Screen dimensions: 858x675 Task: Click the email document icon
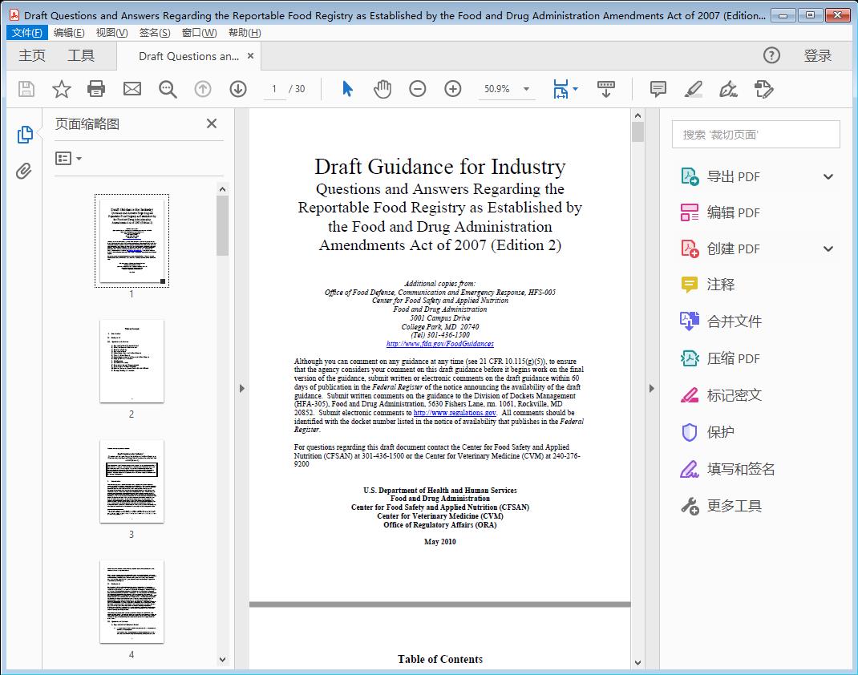tap(132, 89)
